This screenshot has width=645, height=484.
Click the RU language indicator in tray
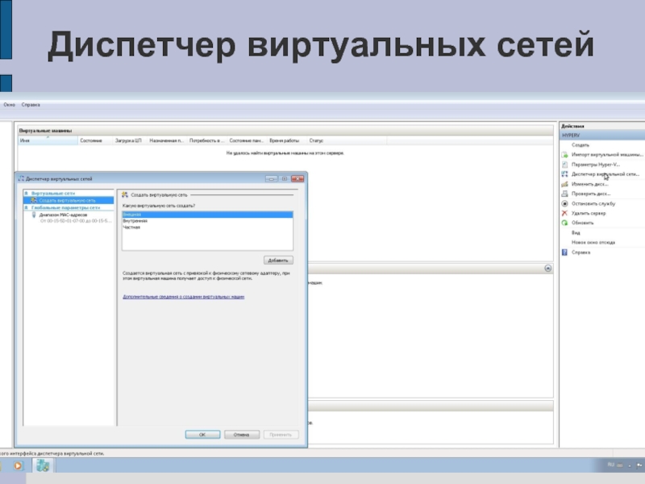[610, 465]
